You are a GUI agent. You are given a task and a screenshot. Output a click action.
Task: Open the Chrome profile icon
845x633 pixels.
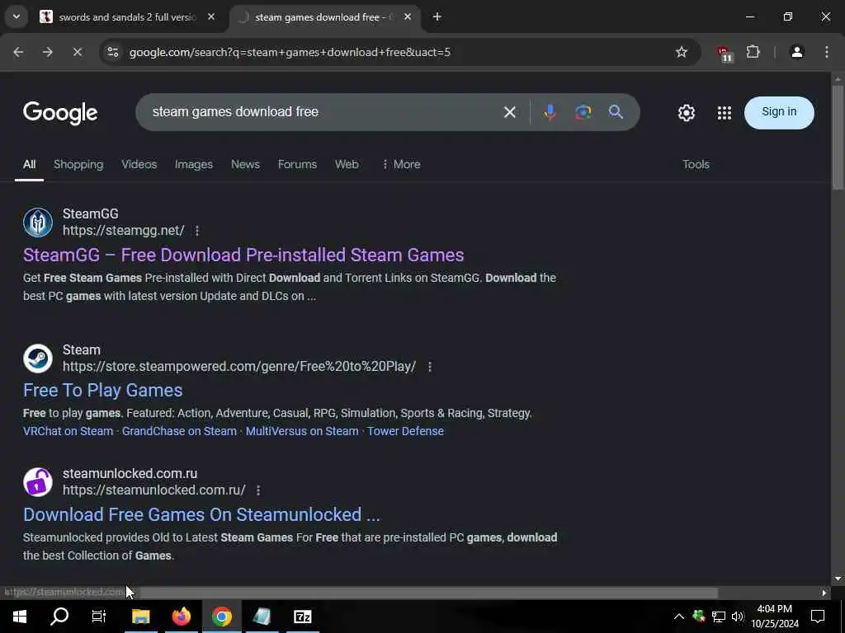coord(796,52)
